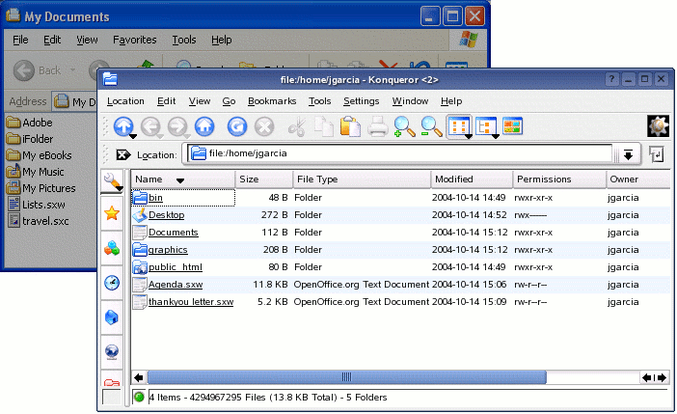This screenshot has height=414, width=677.
Task: Open the Settings menu in Konqueror
Action: pyautogui.click(x=361, y=100)
